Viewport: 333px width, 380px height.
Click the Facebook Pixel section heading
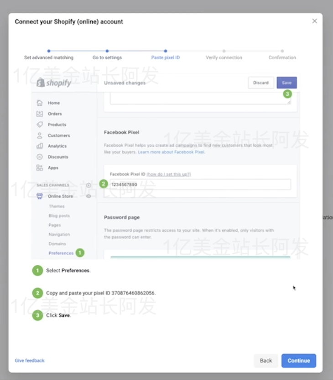[121, 132]
